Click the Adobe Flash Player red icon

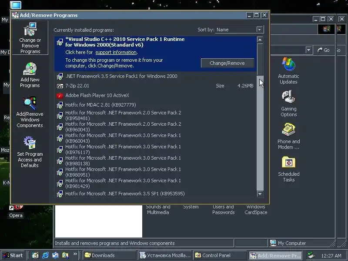[x=60, y=95]
